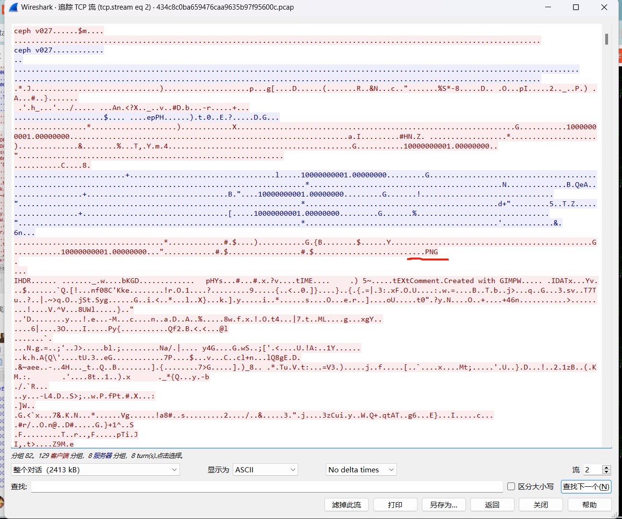The image size is (622, 519).
Task: Open the print dialog via 打印
Action: (x=395, y=505)
